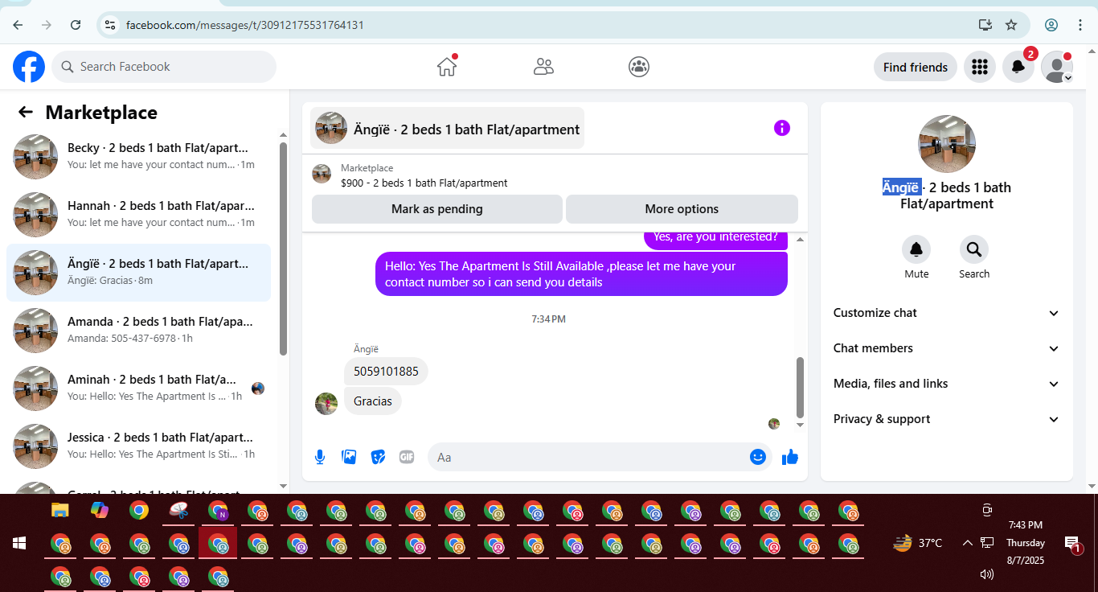
Task: Open File Explorer from the taskbar
Action: [x=60, y=510]
